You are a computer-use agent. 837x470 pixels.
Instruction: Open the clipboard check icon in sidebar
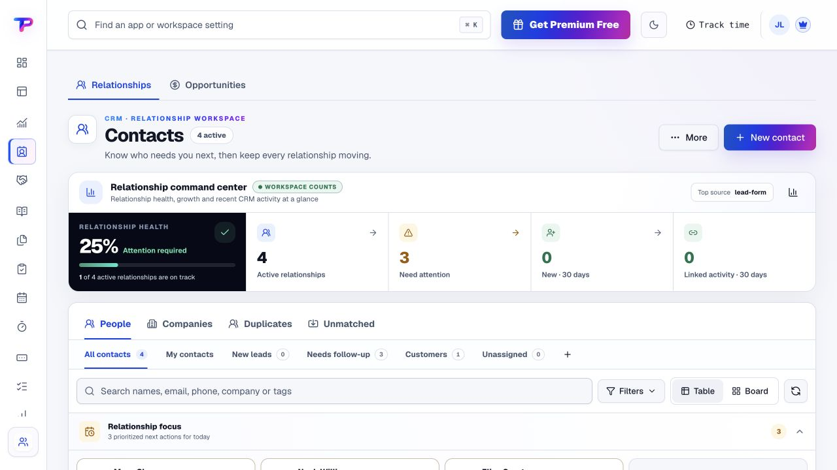click(22, 269)
